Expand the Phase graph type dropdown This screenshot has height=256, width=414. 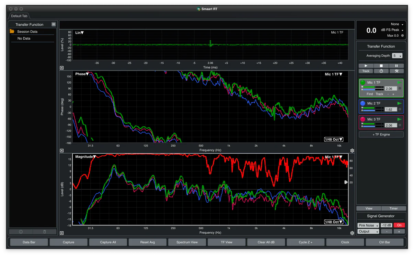pyautogui.click(x=82, y=74)
